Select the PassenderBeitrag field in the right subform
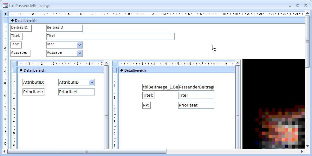Viewport: 312px width, 156px height. point(196,87)
